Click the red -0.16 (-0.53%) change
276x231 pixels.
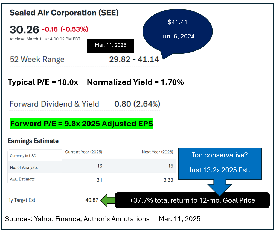(65, 29)
